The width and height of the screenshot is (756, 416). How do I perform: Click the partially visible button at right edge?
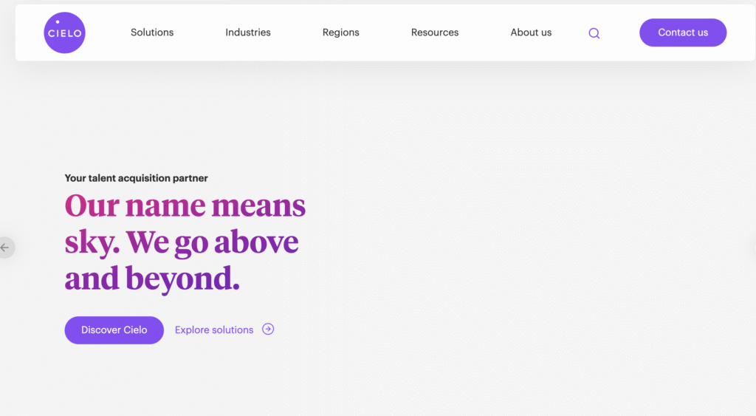click(752, 248)
